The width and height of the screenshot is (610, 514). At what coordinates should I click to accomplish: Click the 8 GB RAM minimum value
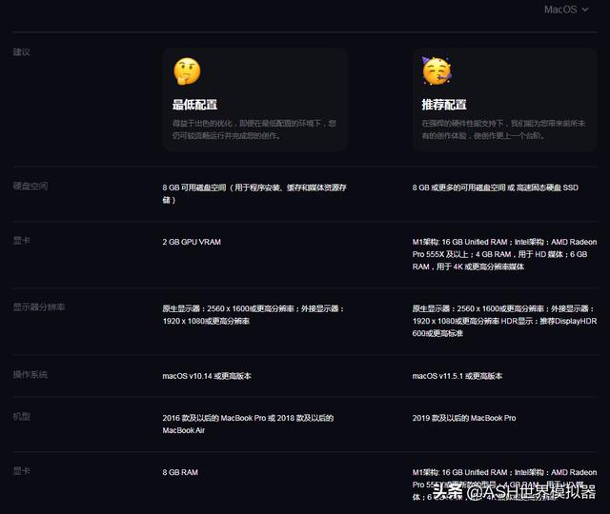click(181, 473)
